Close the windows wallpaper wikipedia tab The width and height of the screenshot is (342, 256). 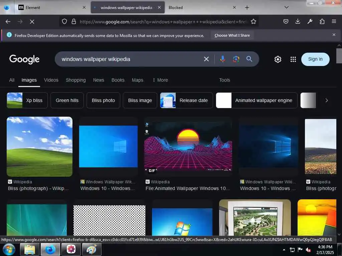(159, 7)
